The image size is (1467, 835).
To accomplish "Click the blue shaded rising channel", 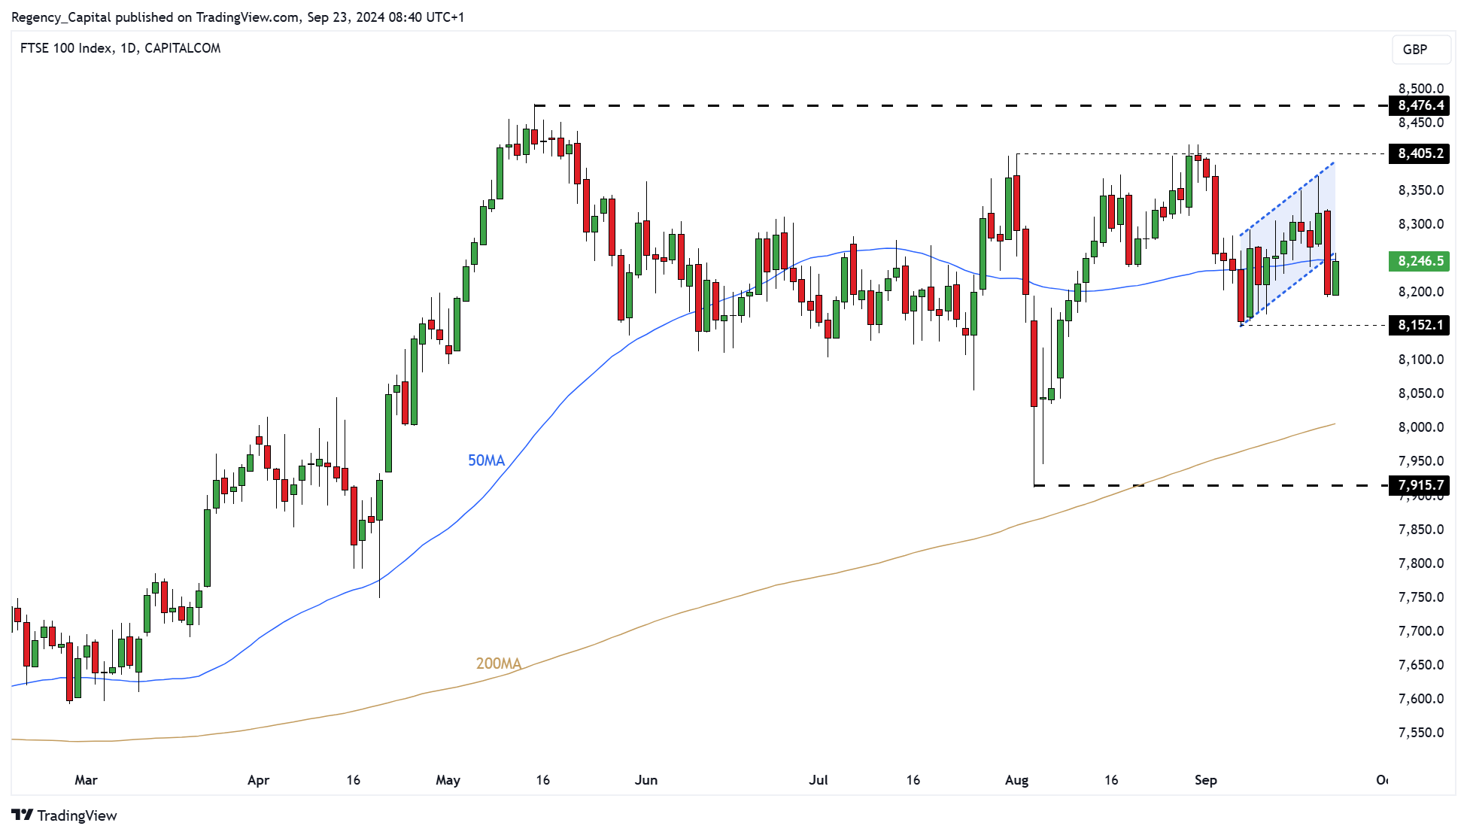I will [1288, 243].
